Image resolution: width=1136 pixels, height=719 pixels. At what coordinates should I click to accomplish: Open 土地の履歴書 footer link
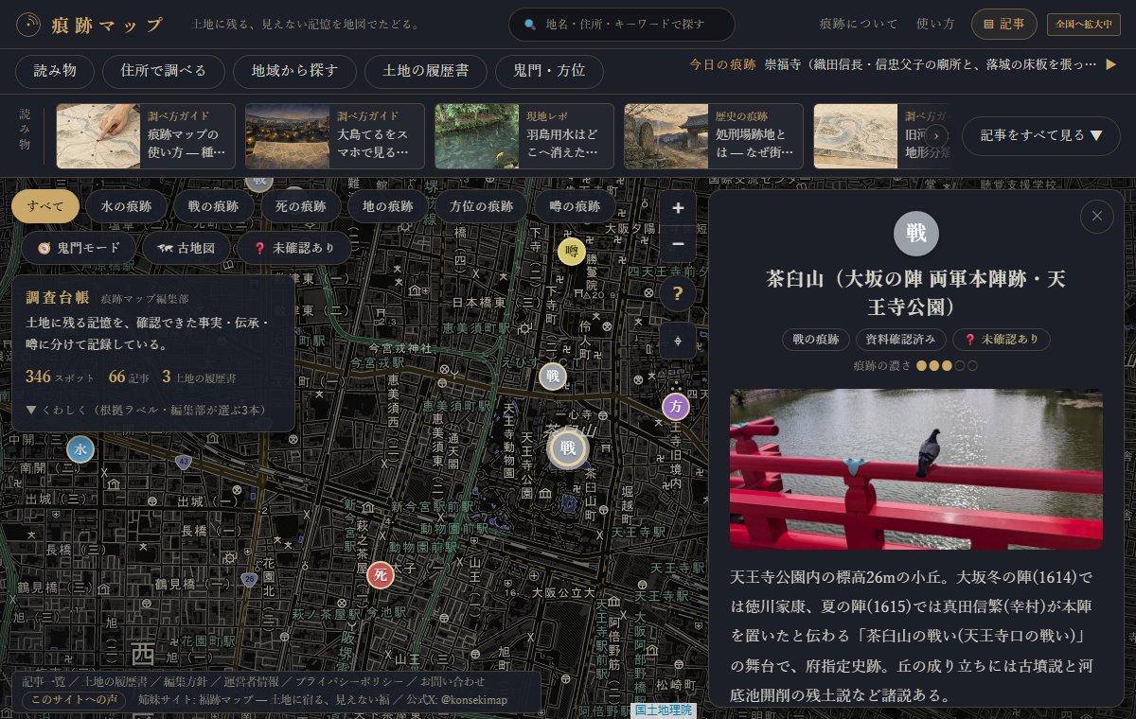pos(115,681)
